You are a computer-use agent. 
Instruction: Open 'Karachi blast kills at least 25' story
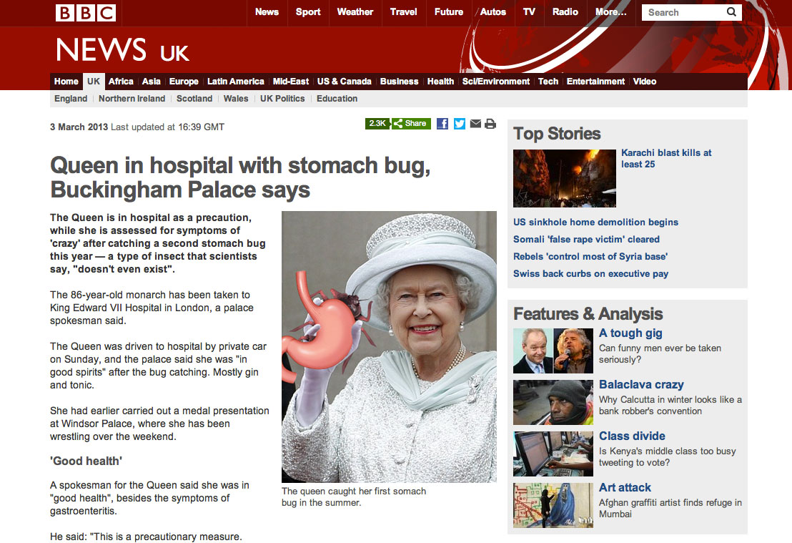[666, 158]
